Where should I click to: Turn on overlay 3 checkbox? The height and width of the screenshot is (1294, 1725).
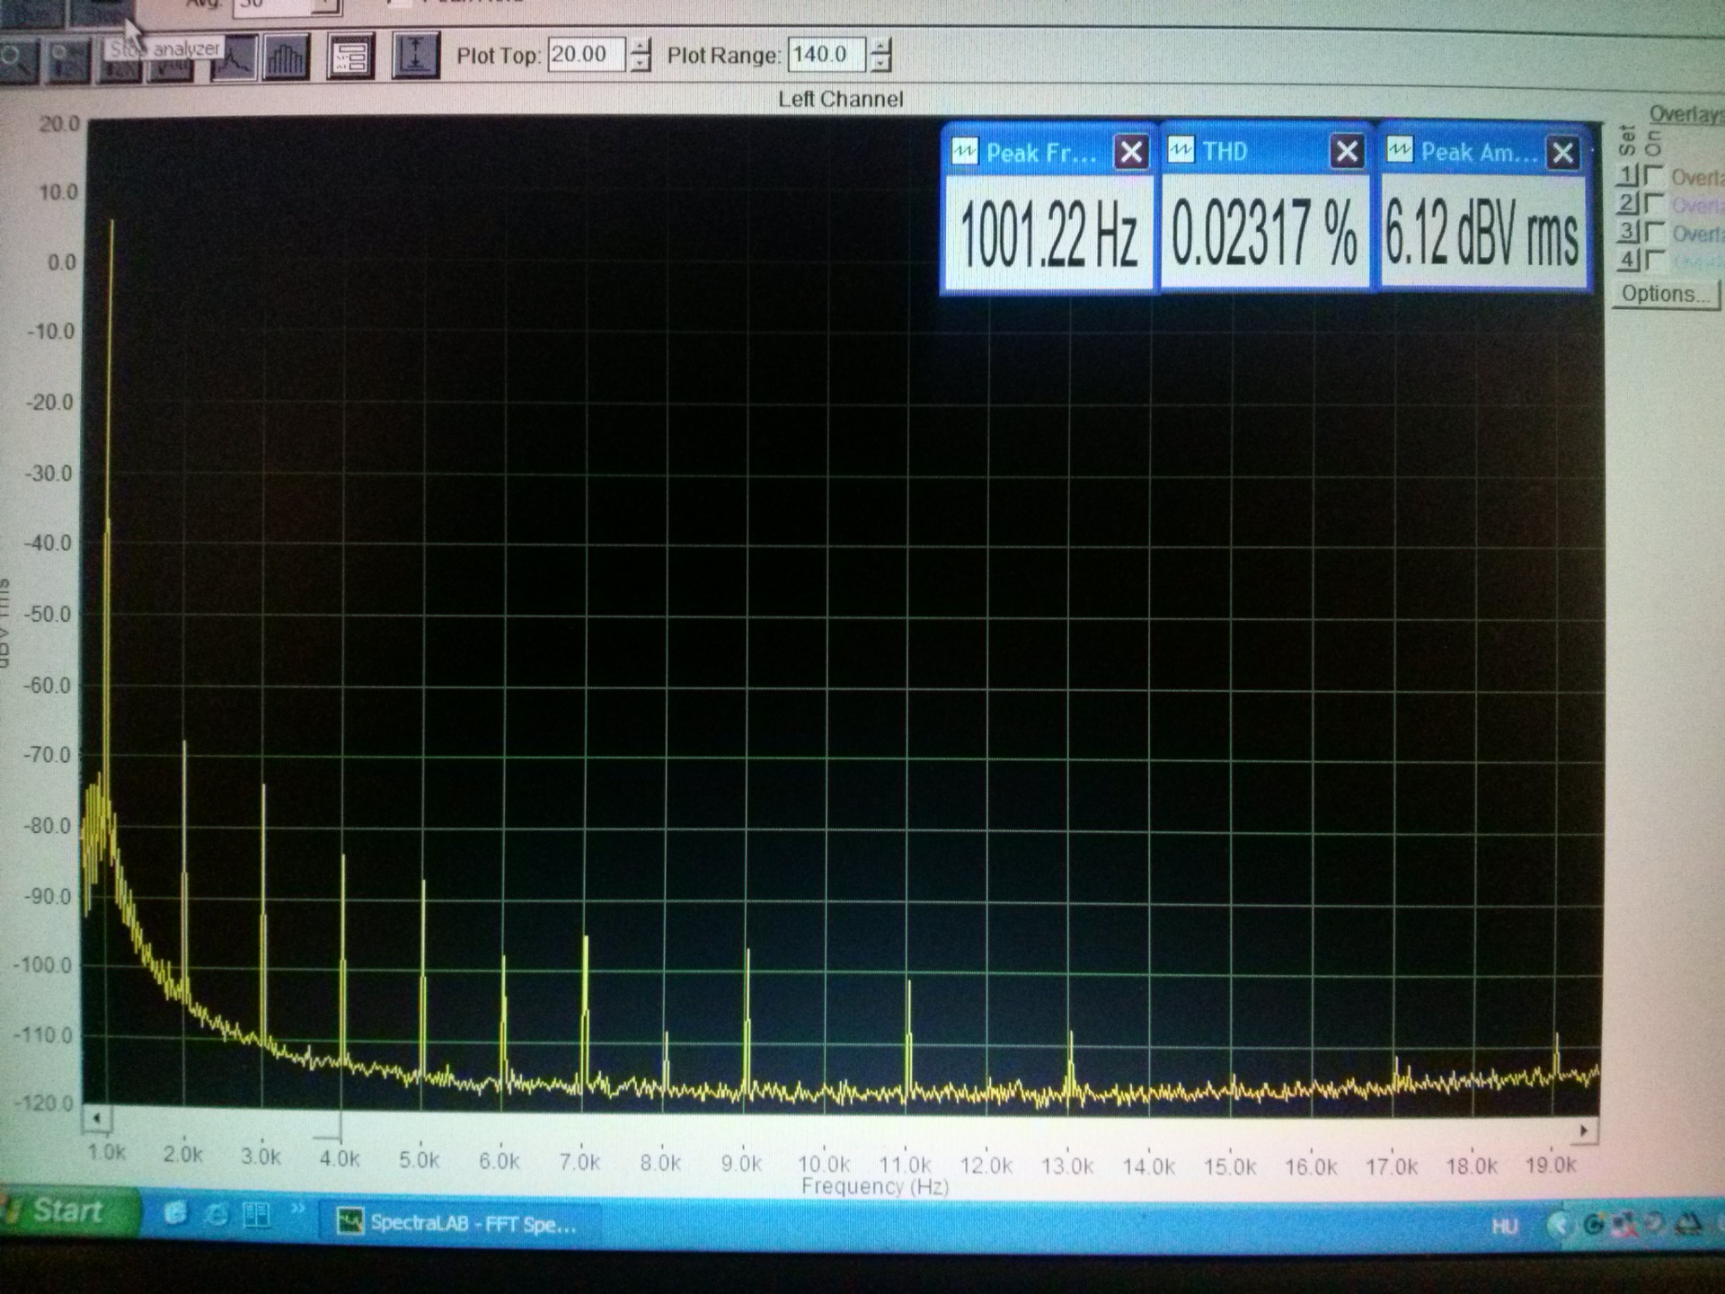click(1655, 232)
